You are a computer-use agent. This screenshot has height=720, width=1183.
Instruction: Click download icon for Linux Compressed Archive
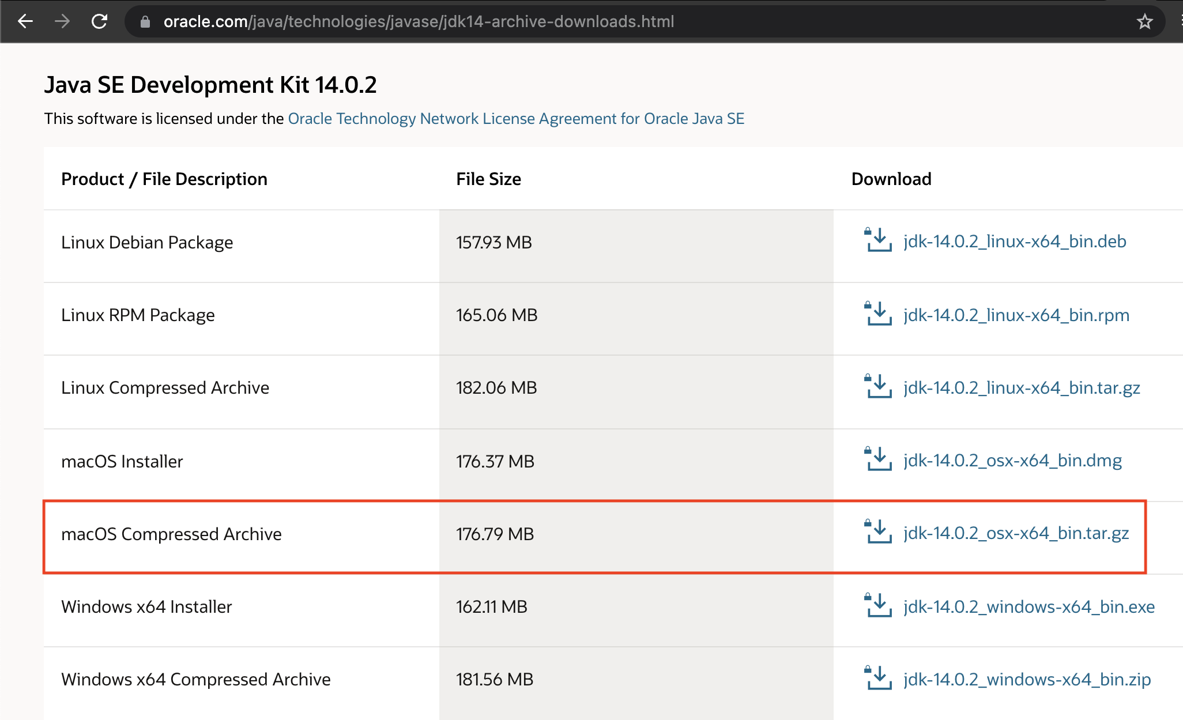(x=878, y=386)
